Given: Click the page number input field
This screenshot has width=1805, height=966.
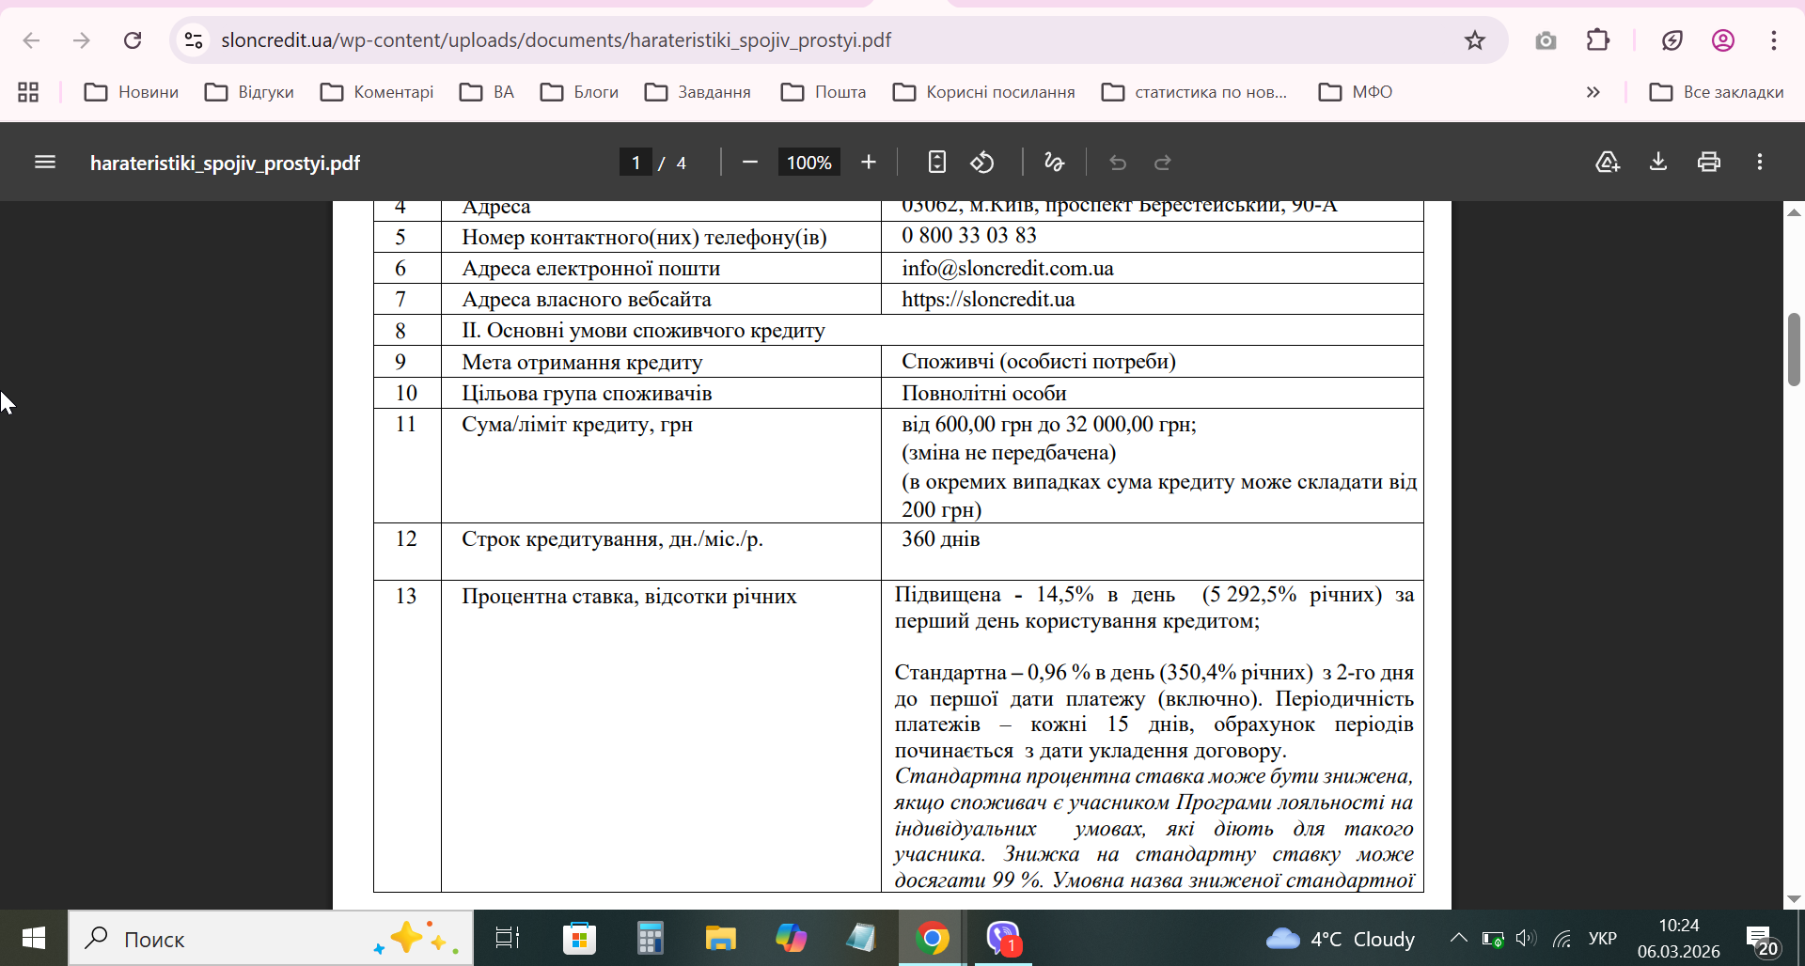Looking at the screenshot, I should point(636,163).
